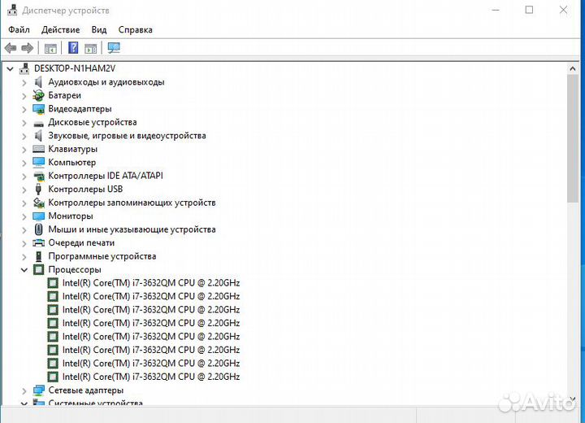The image size is (585, 423).
Task: Select the last Intel Core i7-3632QM entry
Action: point(151,377)
